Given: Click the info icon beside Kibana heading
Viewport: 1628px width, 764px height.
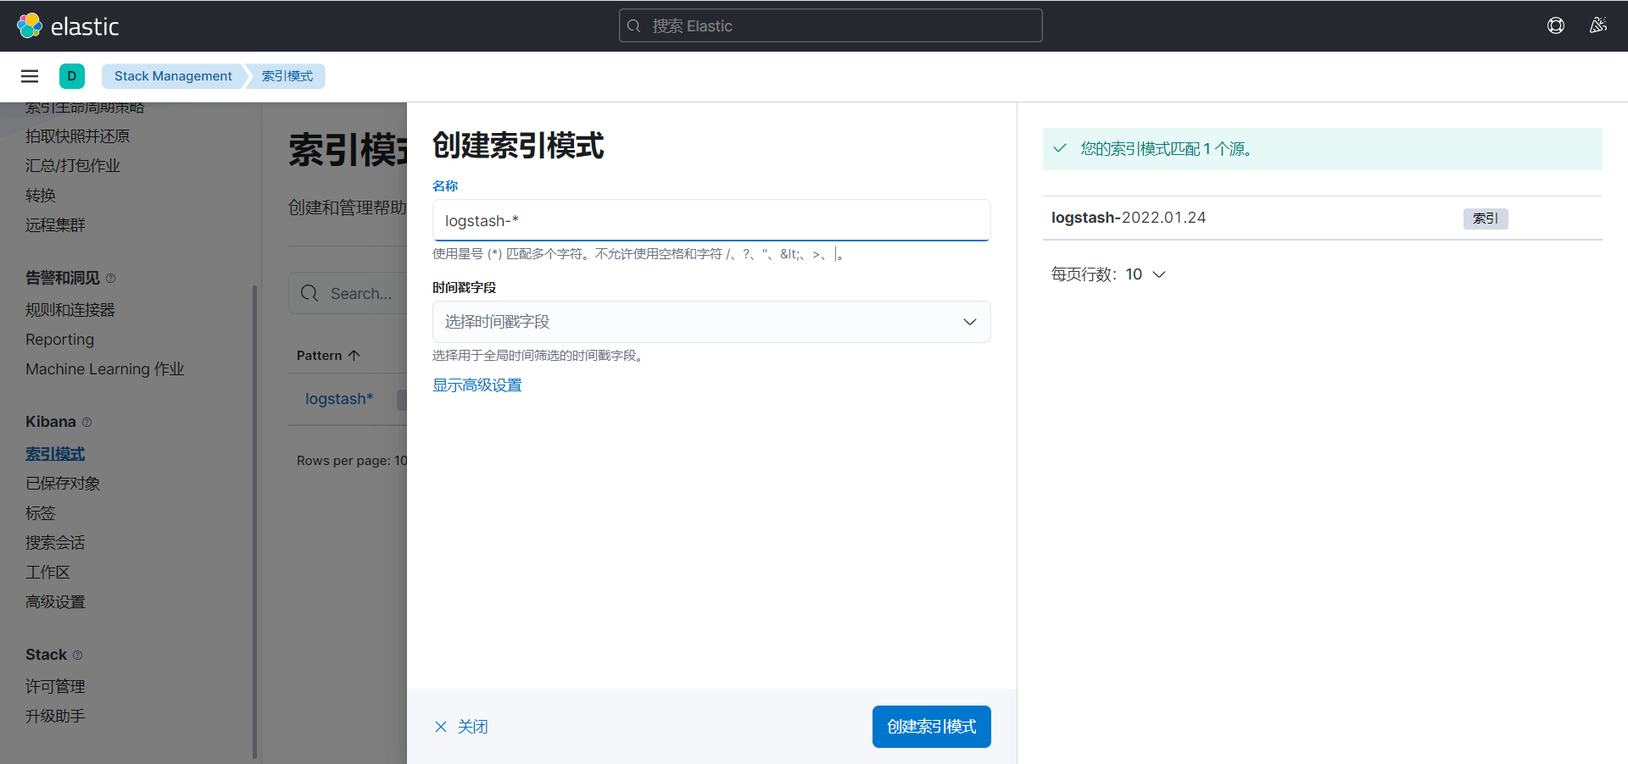Looking at the screenshot, I should coord(87,423).
